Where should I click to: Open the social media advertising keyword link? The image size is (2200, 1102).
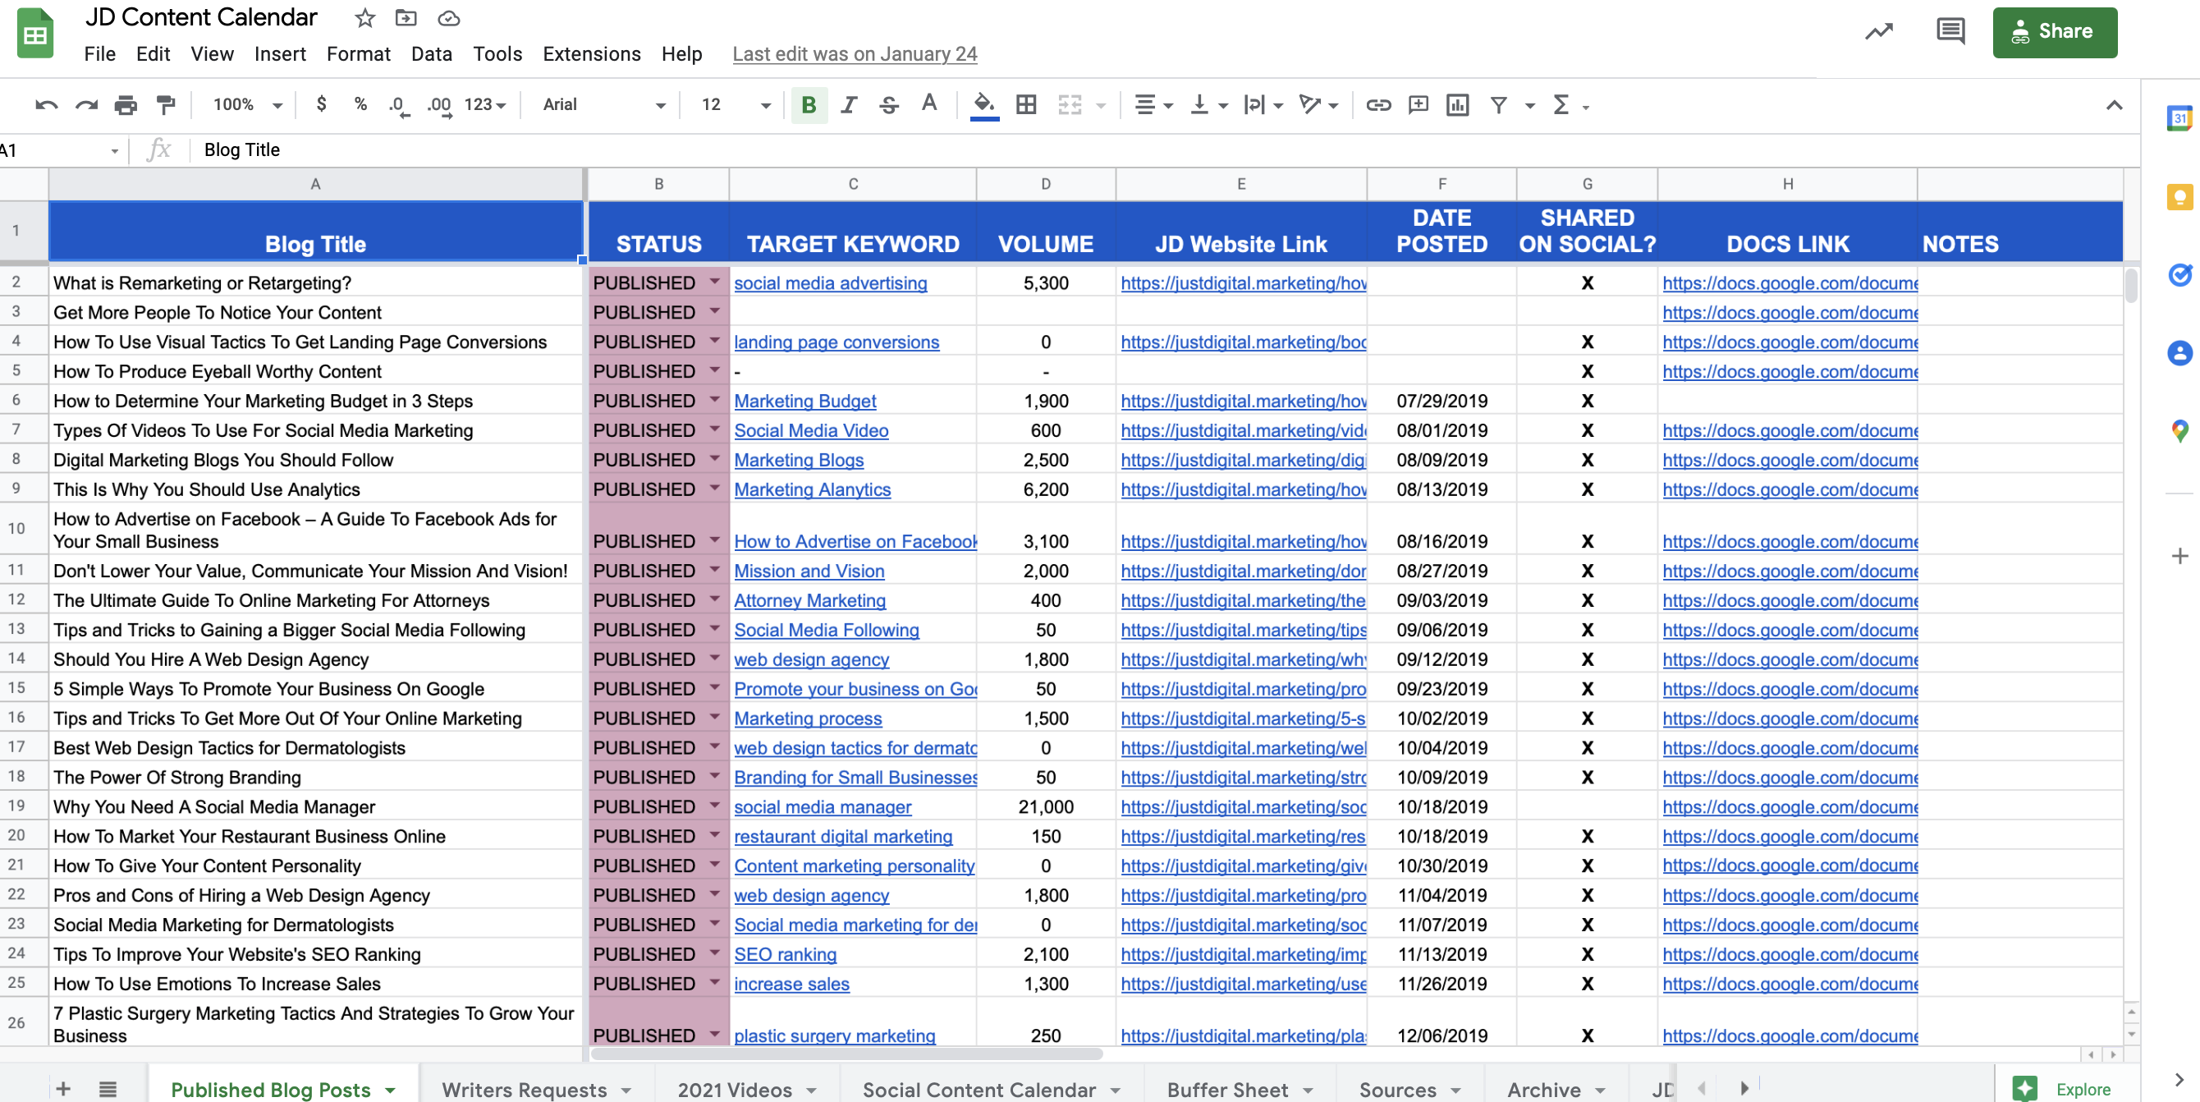click(x=830, y=282)
